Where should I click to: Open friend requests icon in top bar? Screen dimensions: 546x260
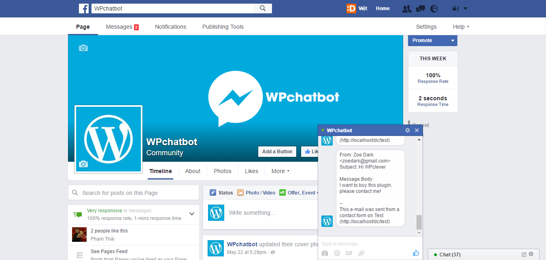click(x=407, y=8)
